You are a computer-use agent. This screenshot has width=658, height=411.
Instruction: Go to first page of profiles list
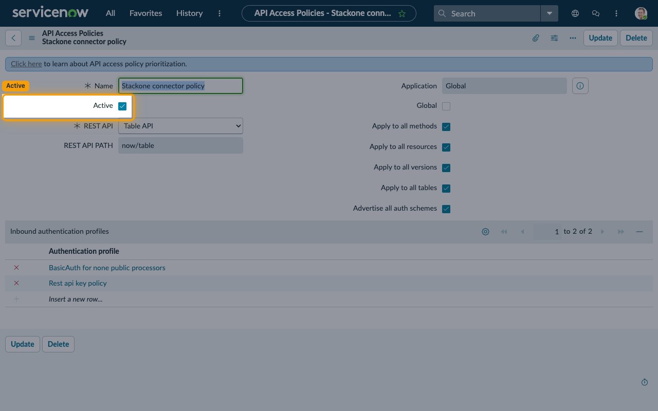[504, 232]
